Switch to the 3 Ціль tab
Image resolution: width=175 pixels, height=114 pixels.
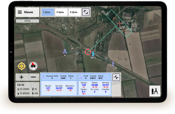click(x=75, y=12)
